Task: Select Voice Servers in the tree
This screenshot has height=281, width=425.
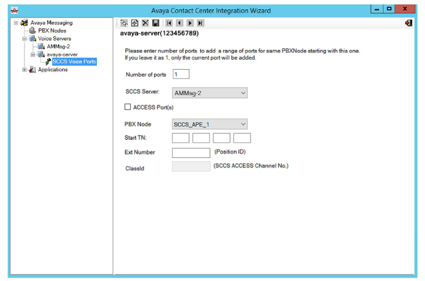Action: point(54,39)
